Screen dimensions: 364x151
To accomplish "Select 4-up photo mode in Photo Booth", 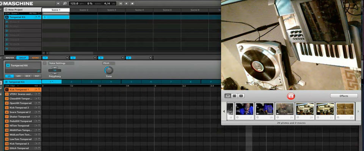I will coord(234,96).
